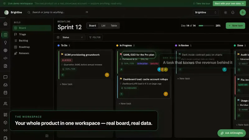Open the document icon in the left rail
The width and height of the screenshot is (249, 140).
pyautogui.click(x=5, y=66)
